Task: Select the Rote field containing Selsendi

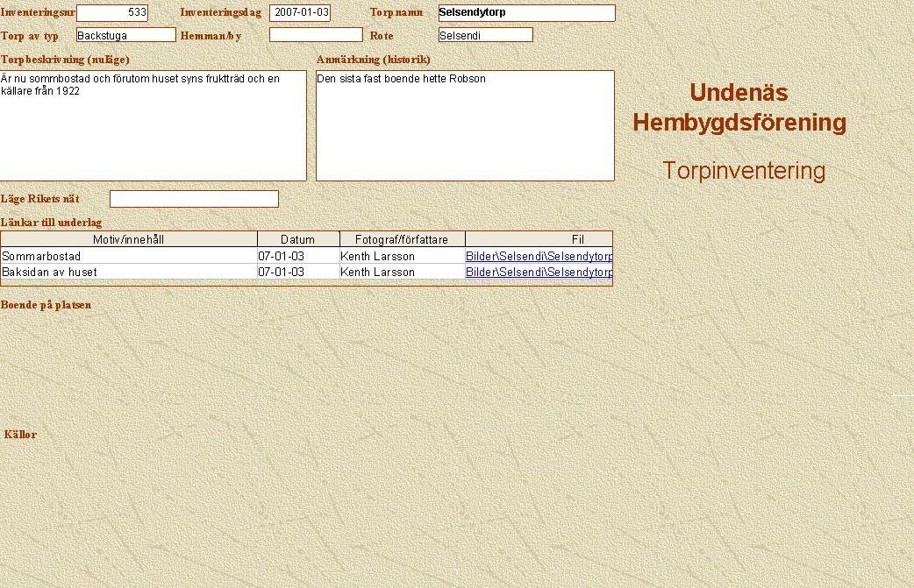Action: tap(485, 35)
